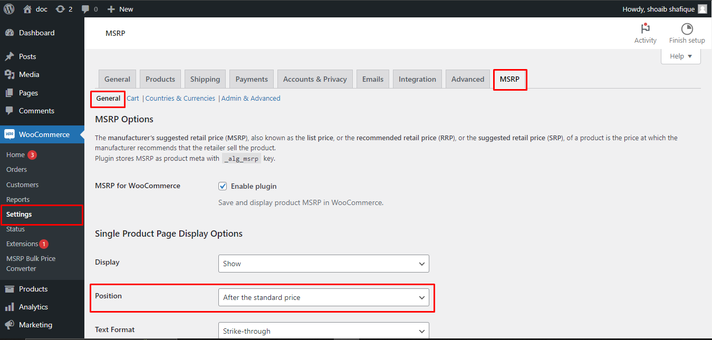Select the MSRP tab
This screenshot has width=712, height=340.
pyautogui.click(x=509, y=79)
